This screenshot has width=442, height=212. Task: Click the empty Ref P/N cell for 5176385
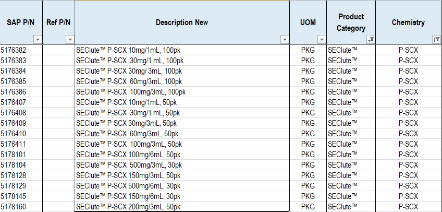(58, 81)
